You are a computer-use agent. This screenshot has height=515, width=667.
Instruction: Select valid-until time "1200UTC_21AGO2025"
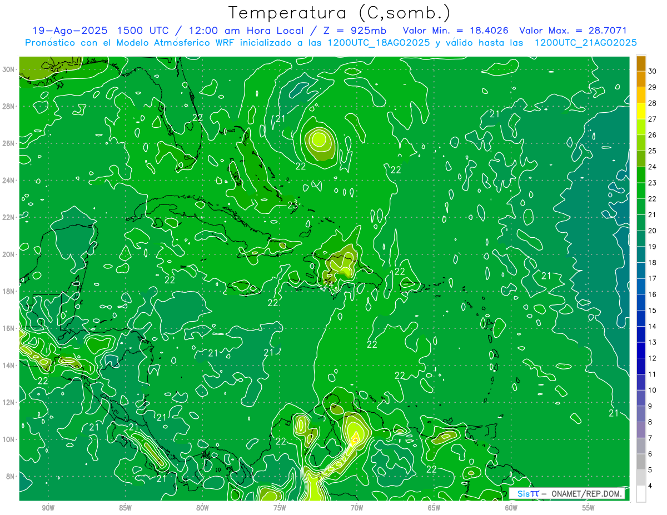click(x=585, y=42)
